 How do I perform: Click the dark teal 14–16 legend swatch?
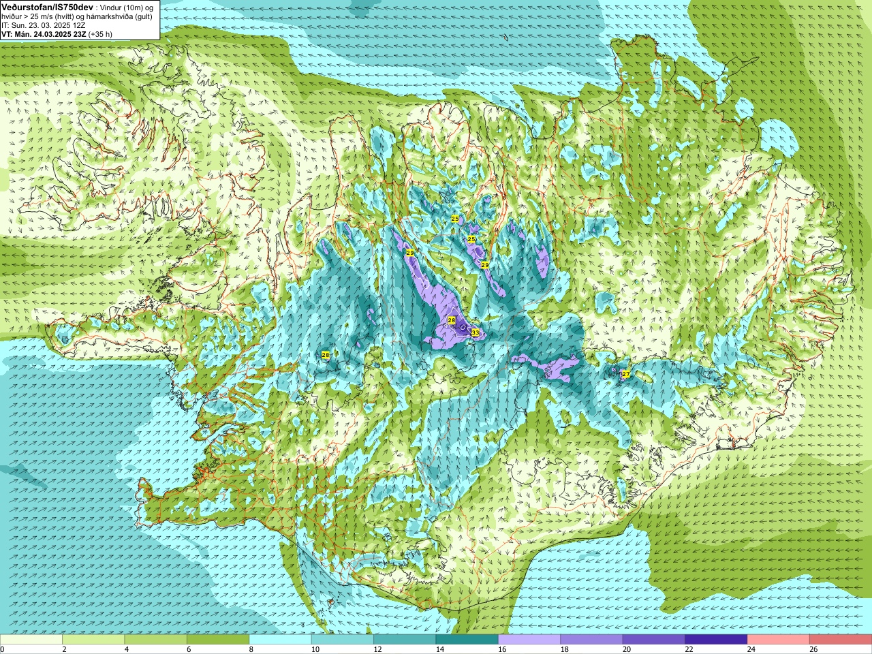pyautogui.click(x=467, y=639)
